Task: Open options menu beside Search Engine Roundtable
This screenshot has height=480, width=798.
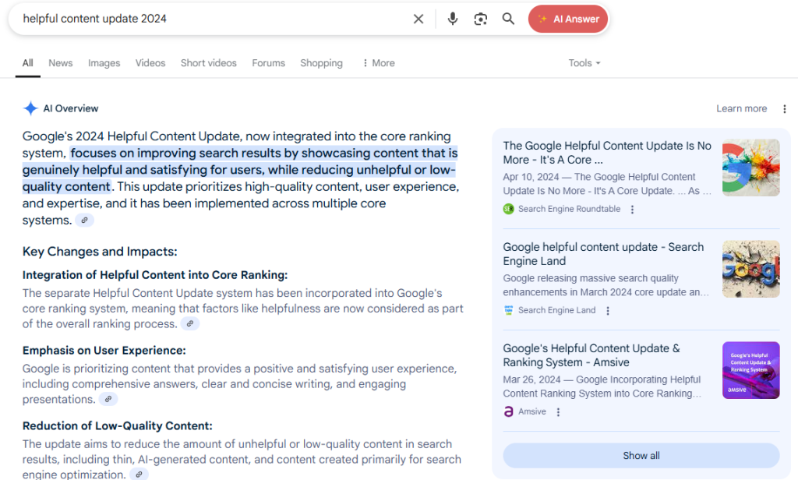Action: [x=632, y=209]
